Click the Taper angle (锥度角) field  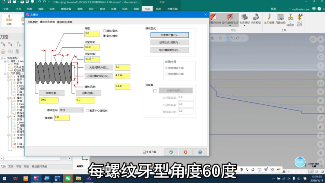point(62,117)
